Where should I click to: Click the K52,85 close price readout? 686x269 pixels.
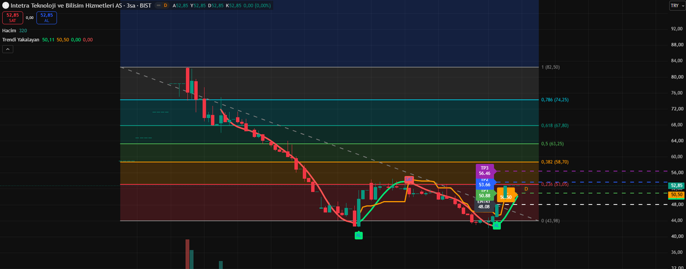[x=233, y=5]
